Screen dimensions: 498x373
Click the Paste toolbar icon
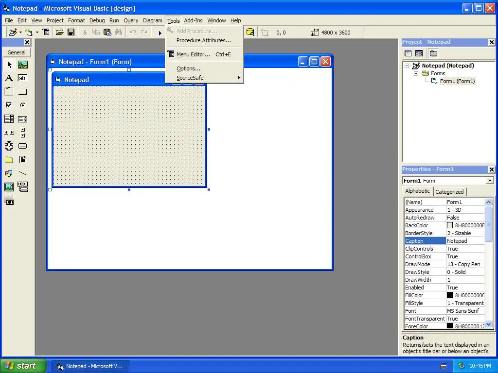point(107,32)
